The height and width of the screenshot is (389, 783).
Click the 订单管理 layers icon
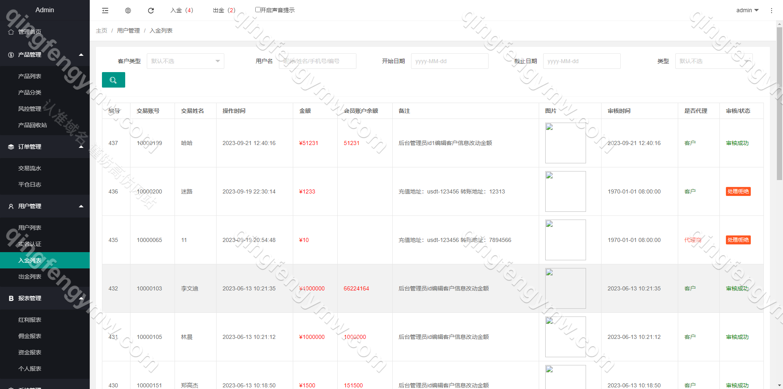11,147
